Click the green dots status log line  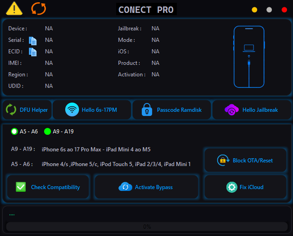(x=12, y=214)
